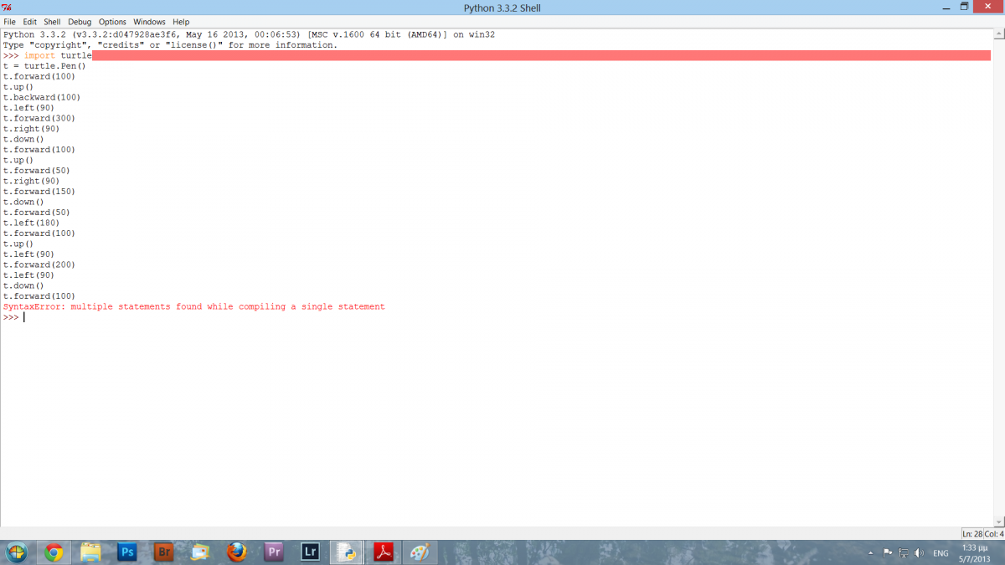1005x565 pixels.
Task: Click the Ln: 28 status indicator
Action: (972, 533)
